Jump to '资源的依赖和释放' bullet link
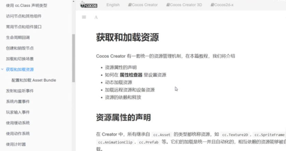The image size is (286, 151). tap(123, 97)
